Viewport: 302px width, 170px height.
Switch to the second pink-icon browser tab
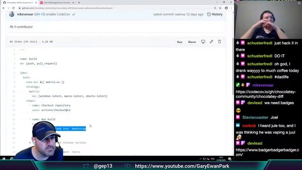tap(57, 3)
